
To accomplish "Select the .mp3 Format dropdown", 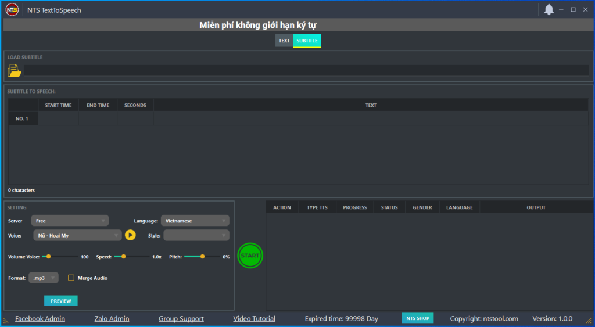I will (44, 278).
